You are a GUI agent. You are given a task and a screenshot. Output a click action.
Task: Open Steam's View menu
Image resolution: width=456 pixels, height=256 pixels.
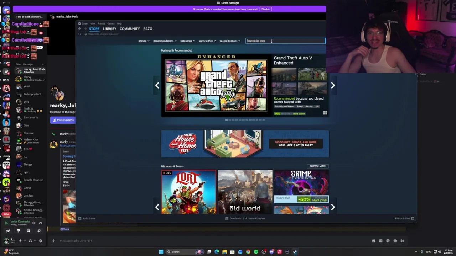[x=93, y=23]
